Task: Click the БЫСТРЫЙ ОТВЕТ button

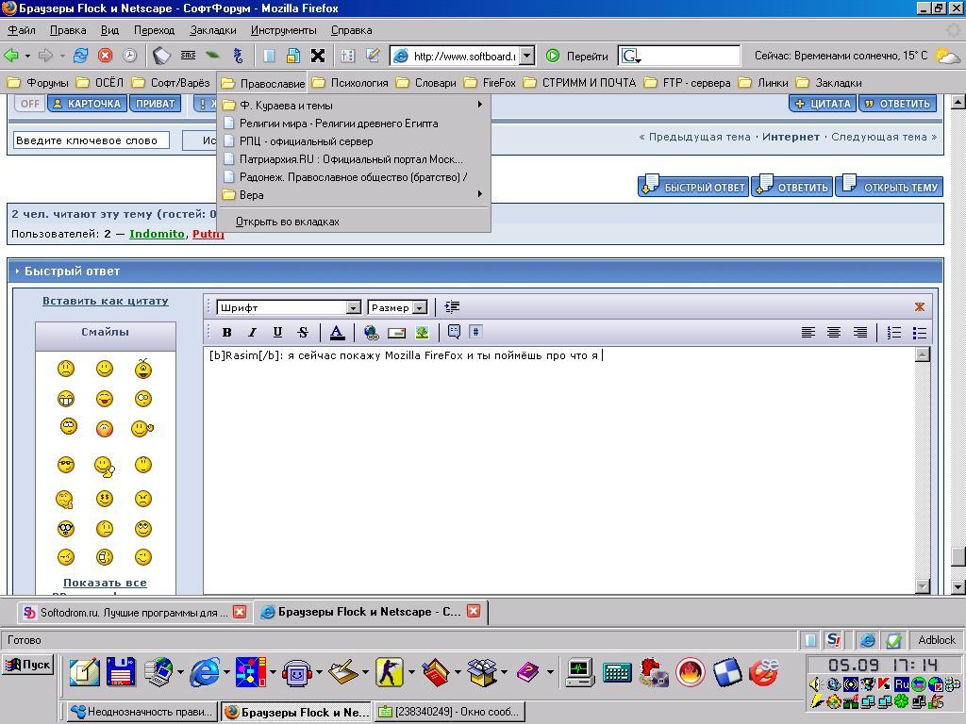Action: pos(693,186)
